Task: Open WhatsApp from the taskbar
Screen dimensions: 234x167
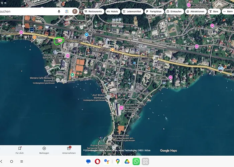Action: [x=136, y=162]
